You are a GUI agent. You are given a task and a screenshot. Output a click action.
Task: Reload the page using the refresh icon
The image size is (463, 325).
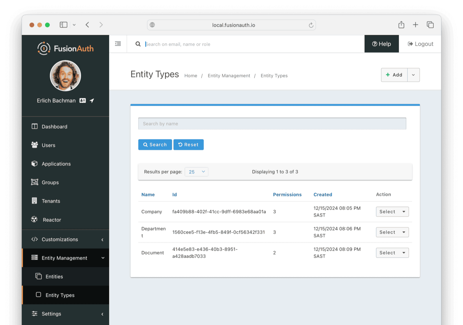[311, 25]
